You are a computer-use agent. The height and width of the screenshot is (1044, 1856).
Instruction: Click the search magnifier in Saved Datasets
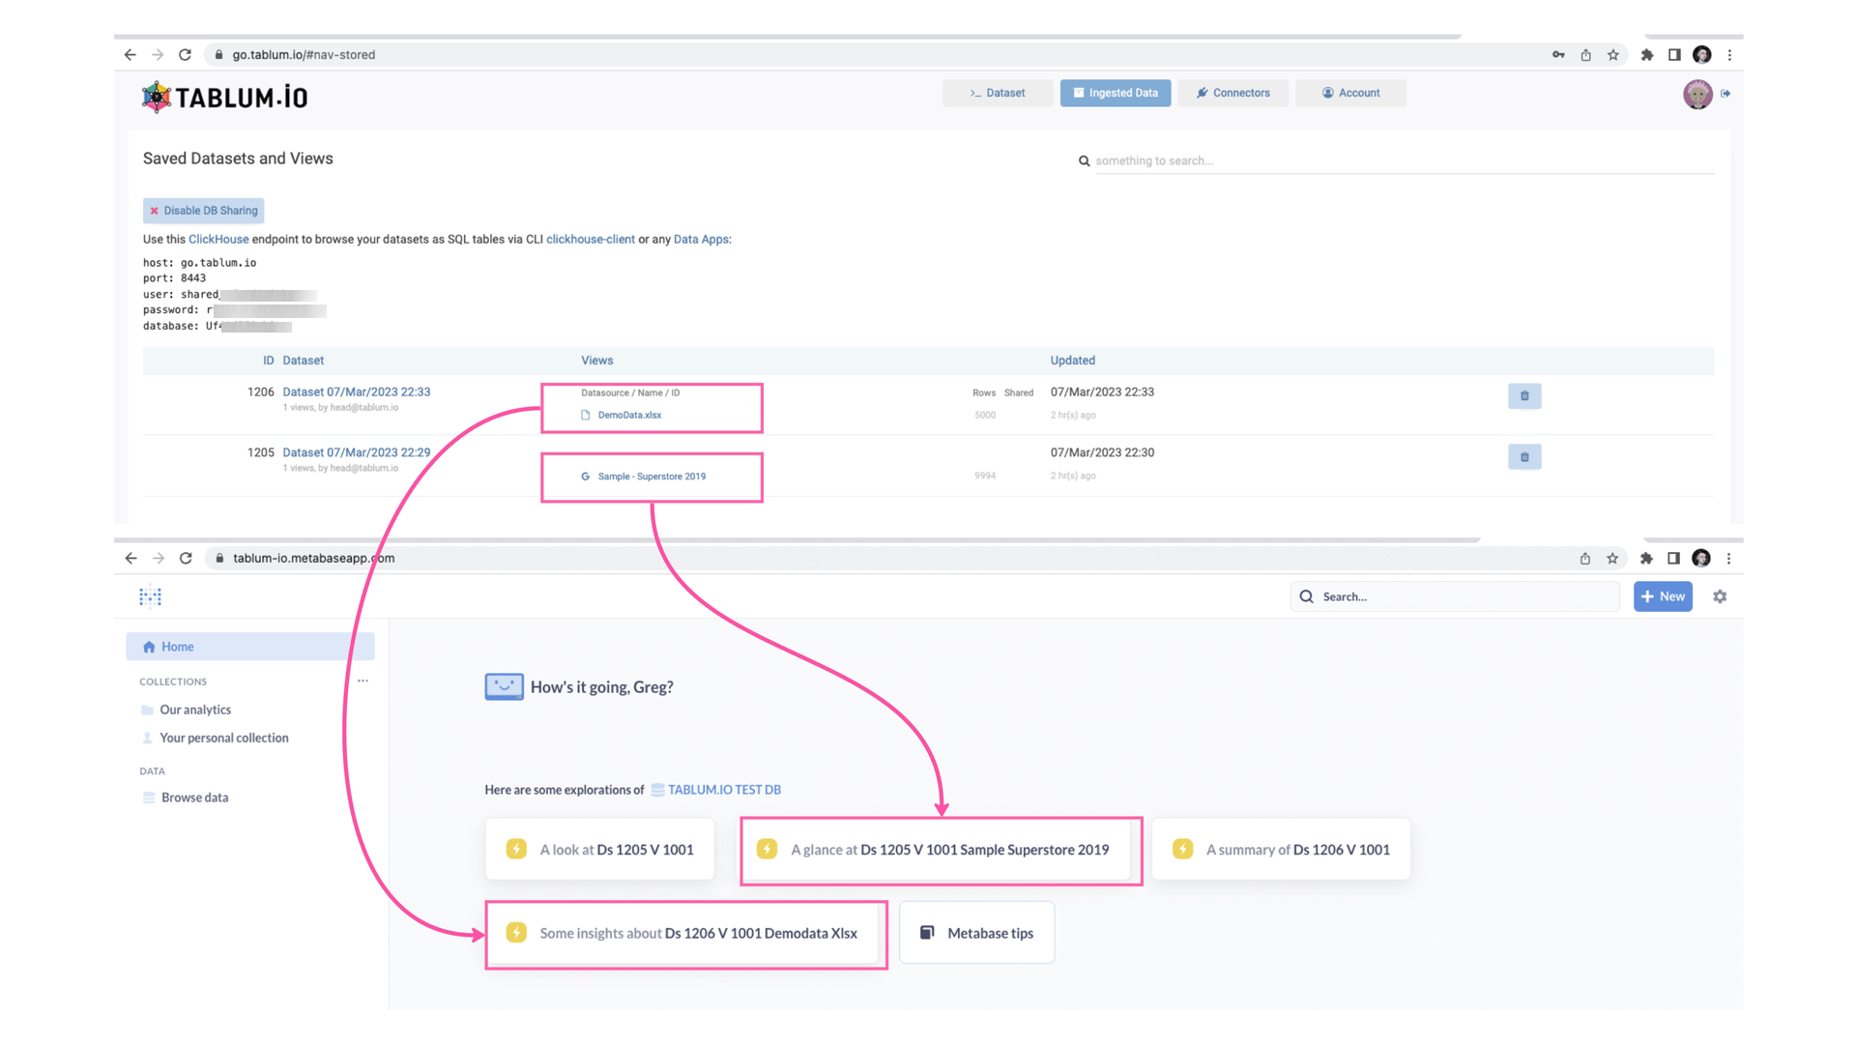point(1084,161)
